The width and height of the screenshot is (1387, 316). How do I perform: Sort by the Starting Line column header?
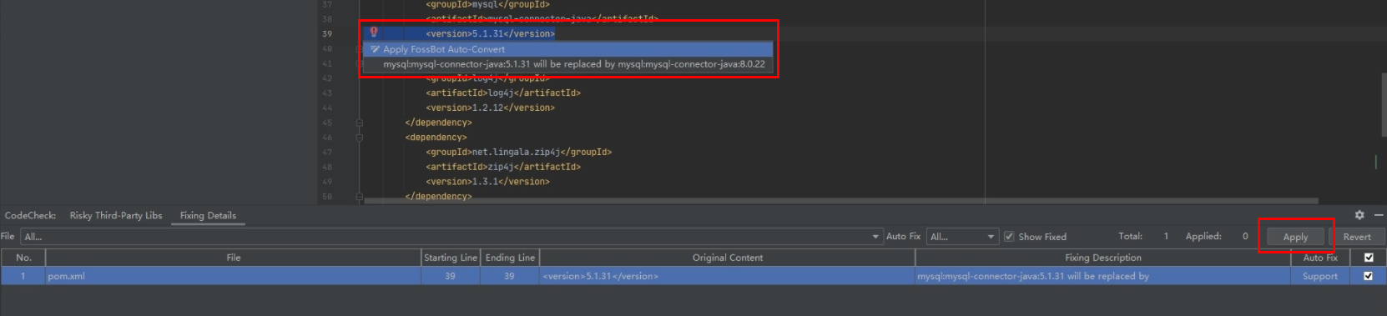point(451,258)
